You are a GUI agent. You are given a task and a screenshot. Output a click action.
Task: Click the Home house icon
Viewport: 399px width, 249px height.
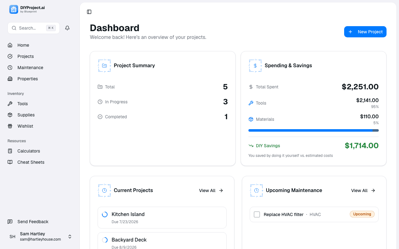tap(10, 45)
